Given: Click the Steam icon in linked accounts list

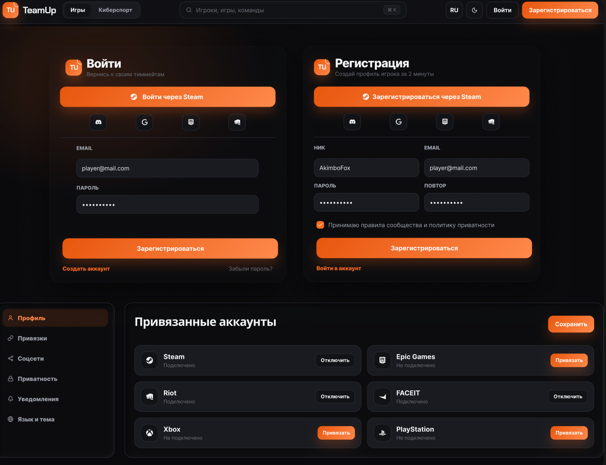Looking at the screenshot, I should [x=150, y=360].
